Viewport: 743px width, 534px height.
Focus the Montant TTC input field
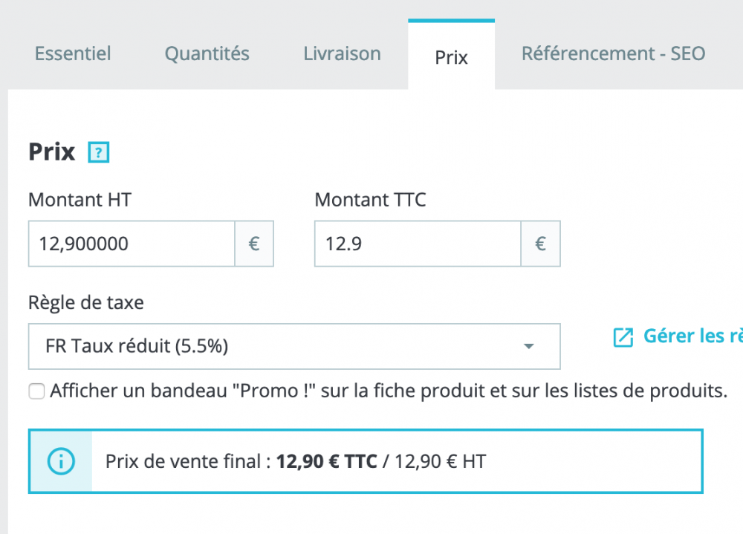418,244
